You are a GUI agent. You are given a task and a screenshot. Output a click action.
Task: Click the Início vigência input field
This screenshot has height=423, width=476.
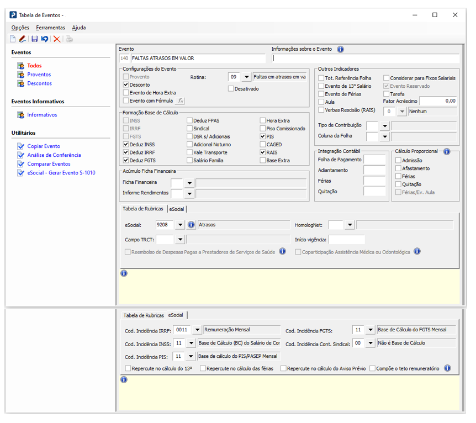(x=347, y=239)
